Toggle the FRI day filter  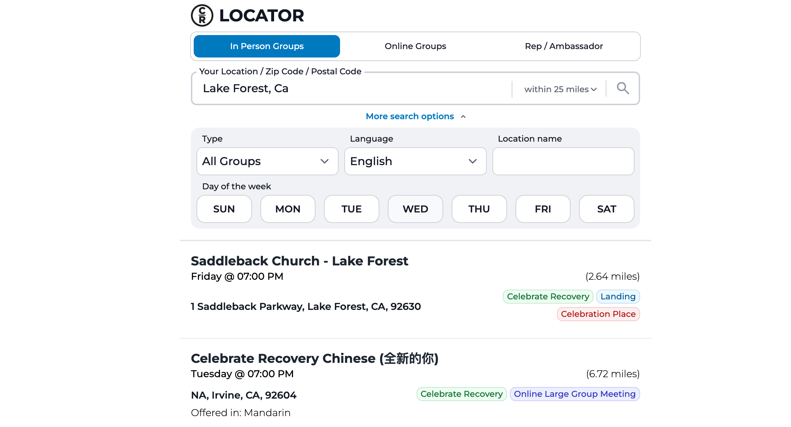543,209
